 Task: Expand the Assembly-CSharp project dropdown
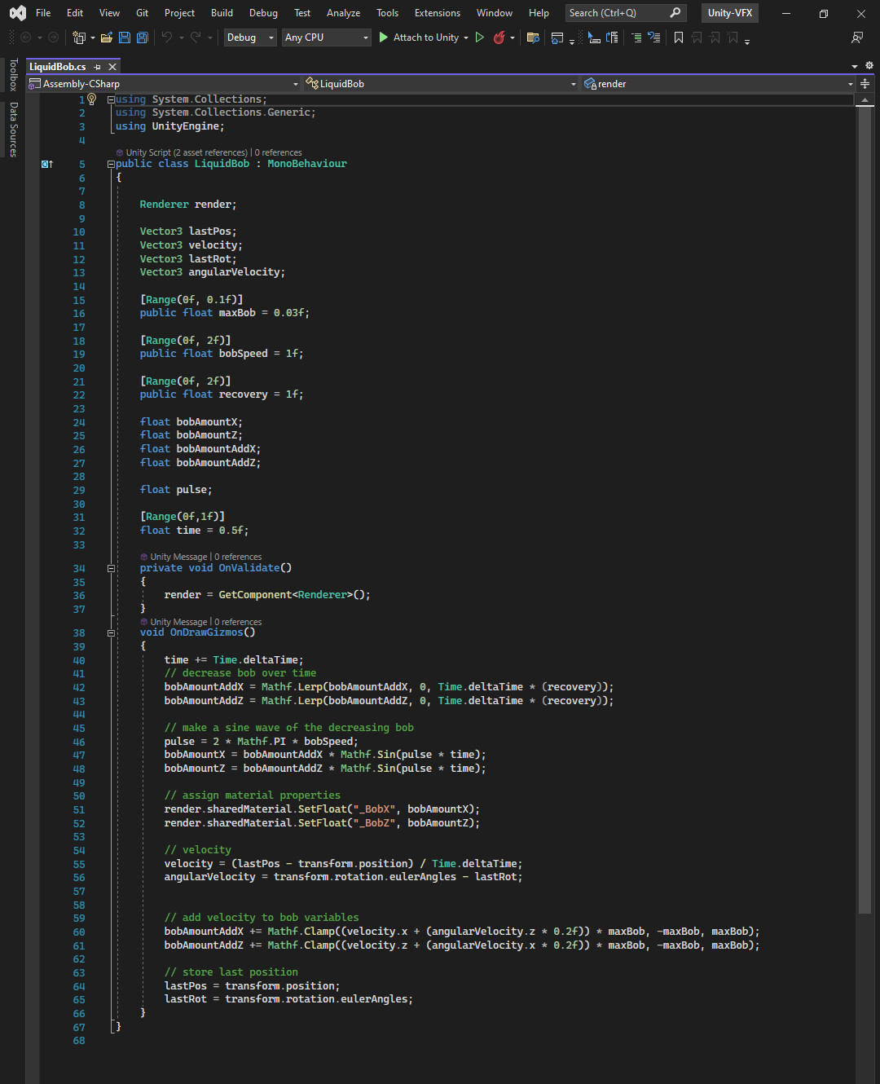coord(295,84)
